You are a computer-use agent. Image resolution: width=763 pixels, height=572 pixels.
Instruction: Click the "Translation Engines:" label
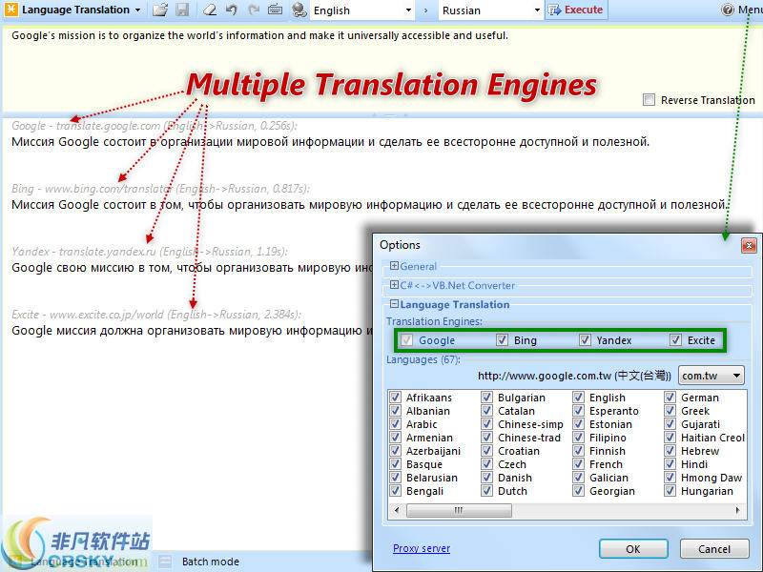click(434, 321)
